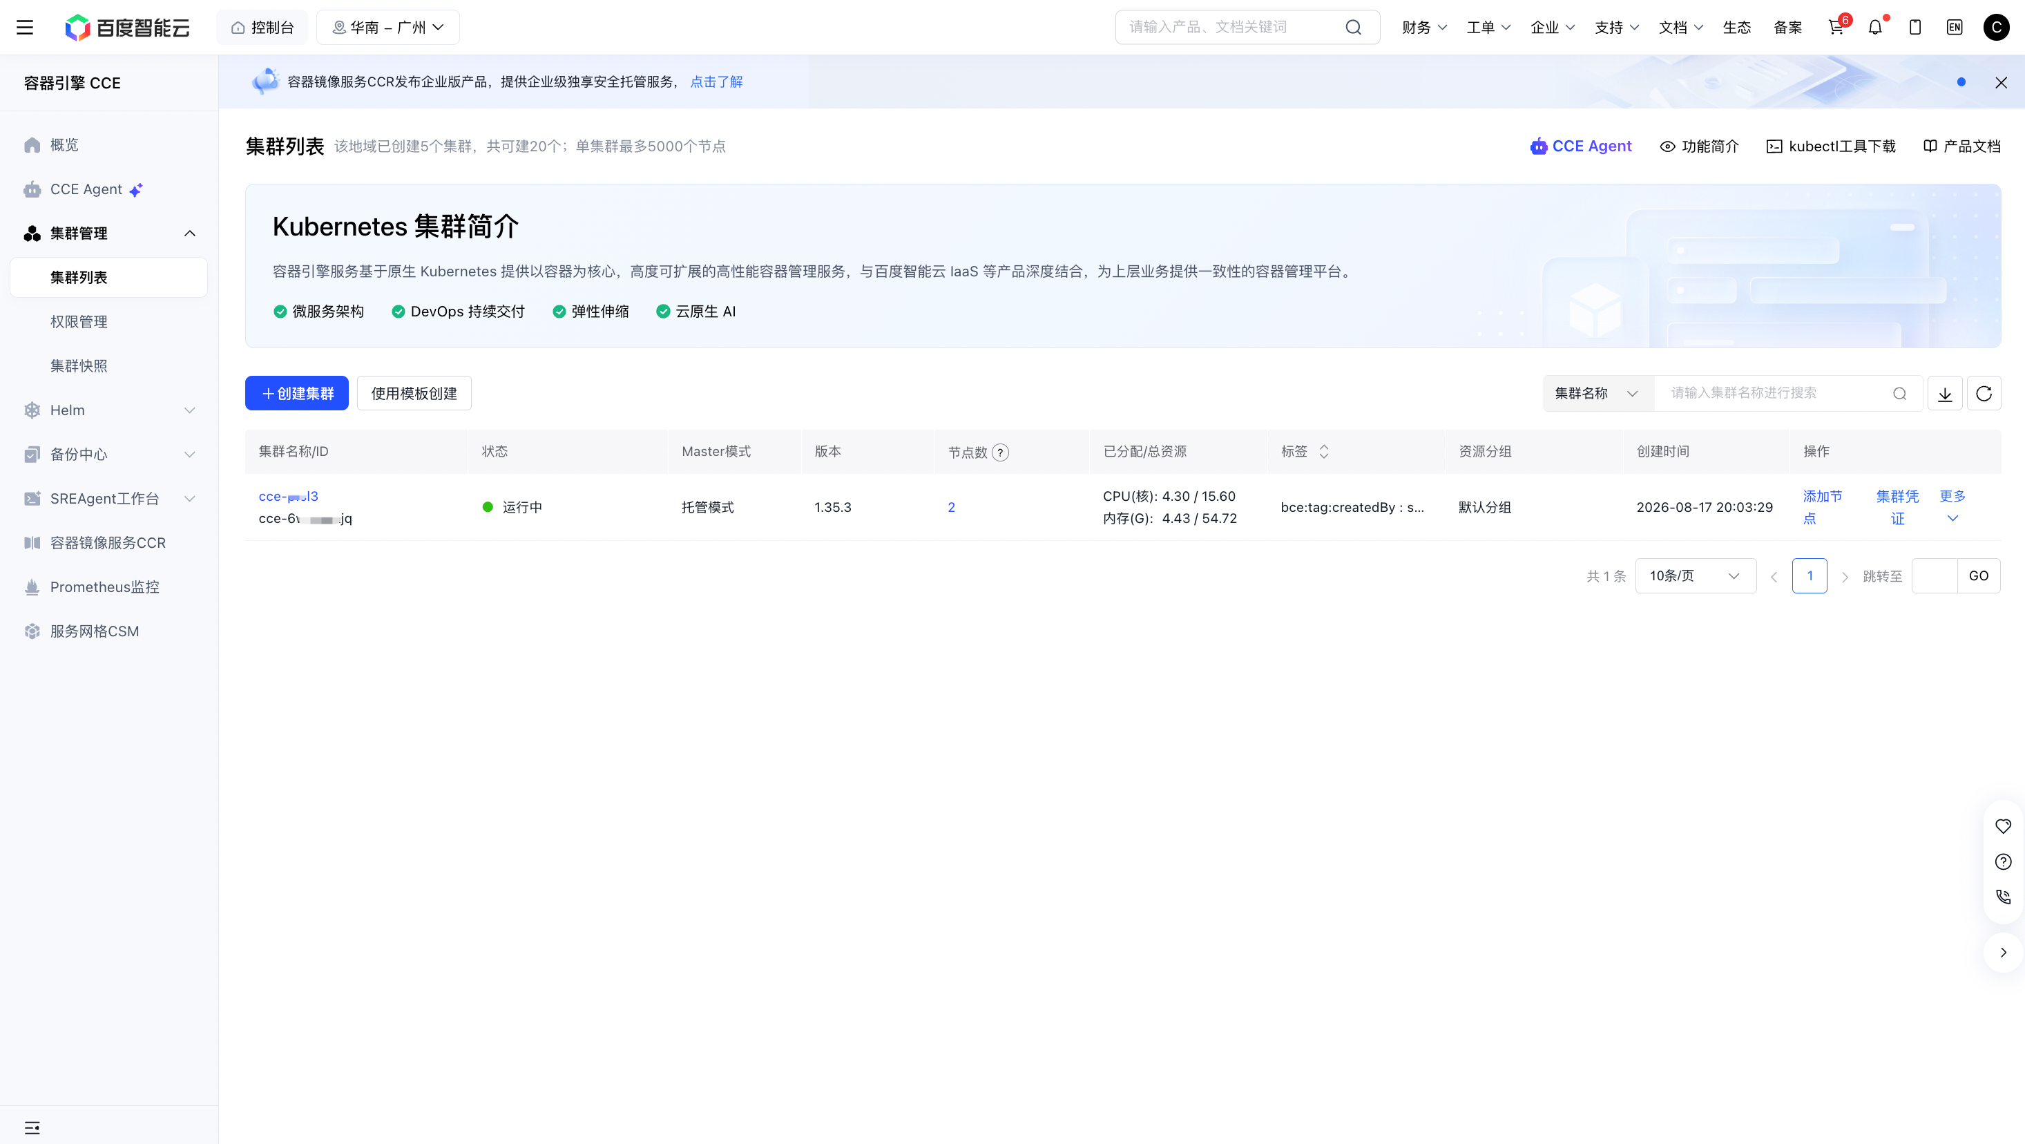Close the CCR announcement banner
The width and height of the screenshot is (2025, 1144).
(x=2001, y=83)
